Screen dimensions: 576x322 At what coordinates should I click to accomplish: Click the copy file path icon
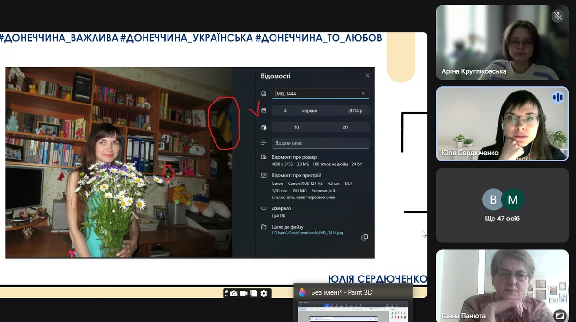coord(365,237)
